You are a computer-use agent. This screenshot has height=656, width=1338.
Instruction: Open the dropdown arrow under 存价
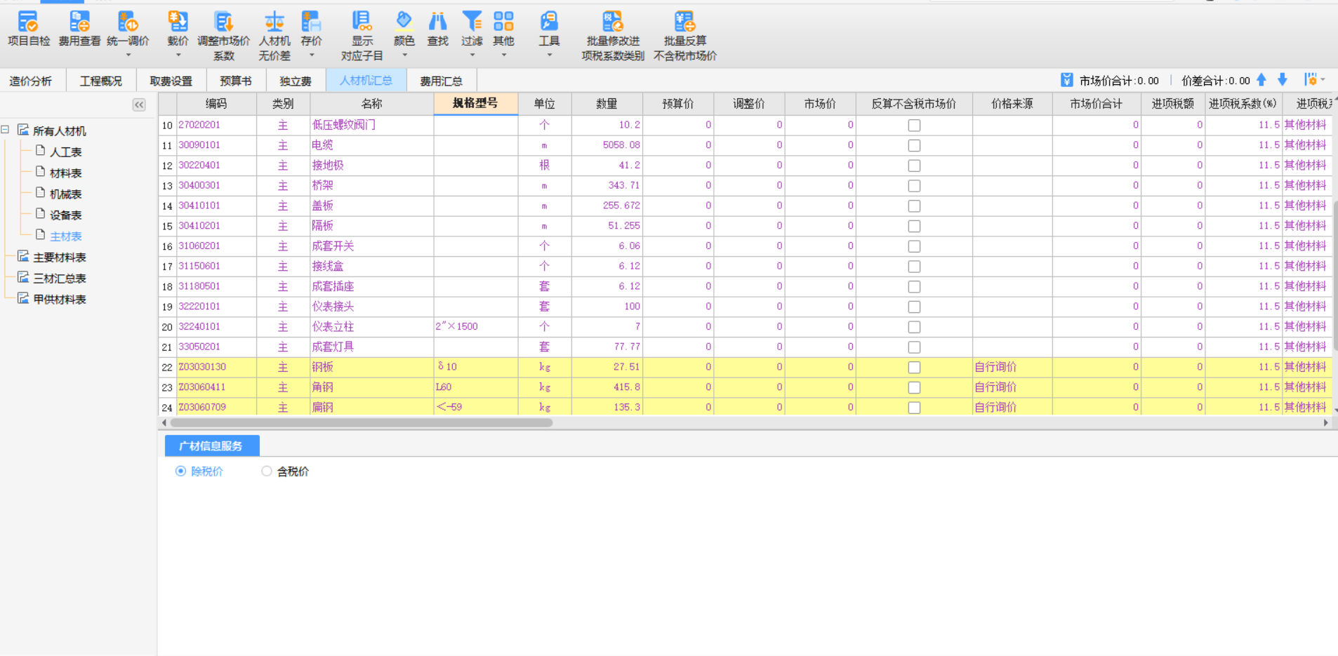click(311, 55)
